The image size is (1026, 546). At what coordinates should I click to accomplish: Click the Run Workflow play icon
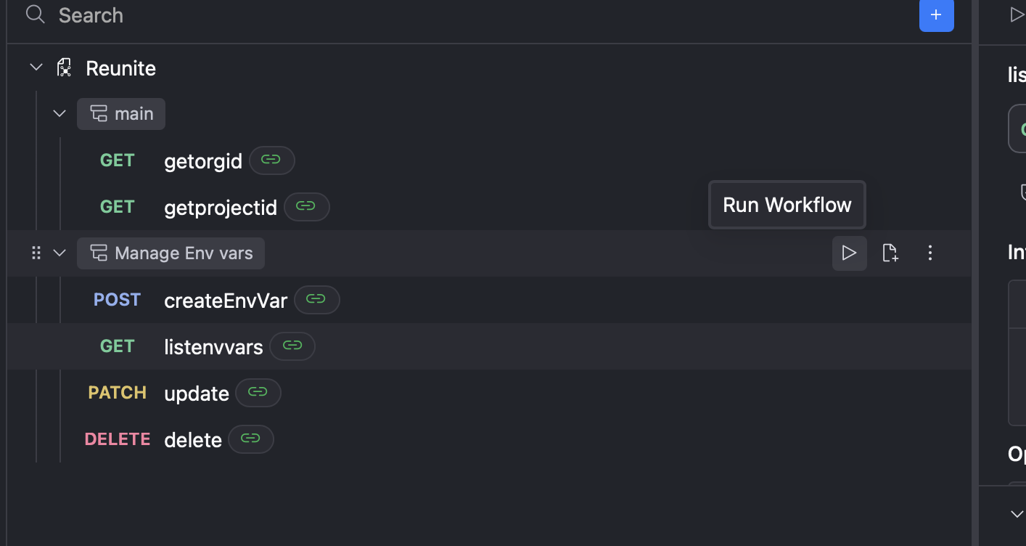click(849, 253)
